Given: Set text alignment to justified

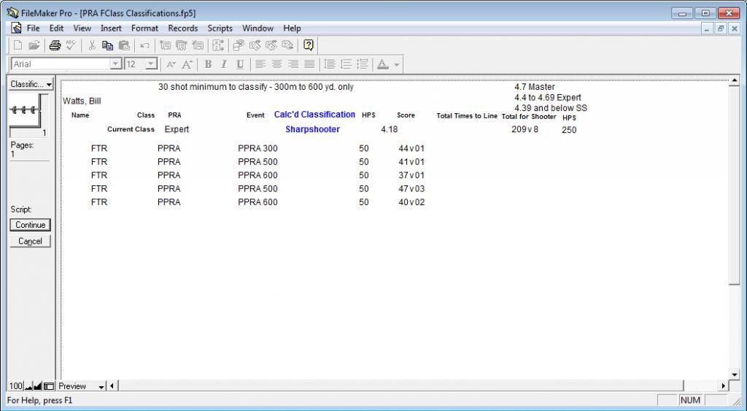Looking at the screenshot, I should coord(309,64).
